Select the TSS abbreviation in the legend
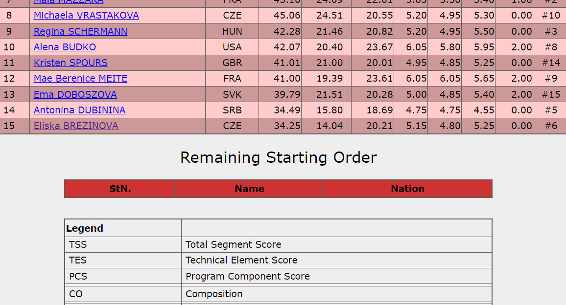This screenshot has width=566, height=305. coord(78,244)
